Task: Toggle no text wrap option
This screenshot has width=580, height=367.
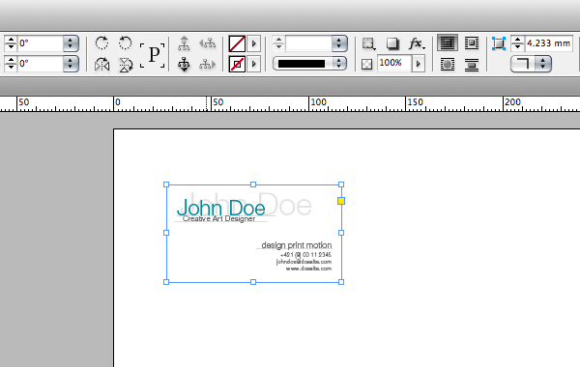Action: [448, 42]
